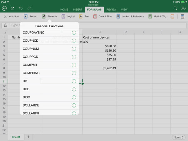
Task: Expand the Logical functions menu
Action: coord(68,16)
